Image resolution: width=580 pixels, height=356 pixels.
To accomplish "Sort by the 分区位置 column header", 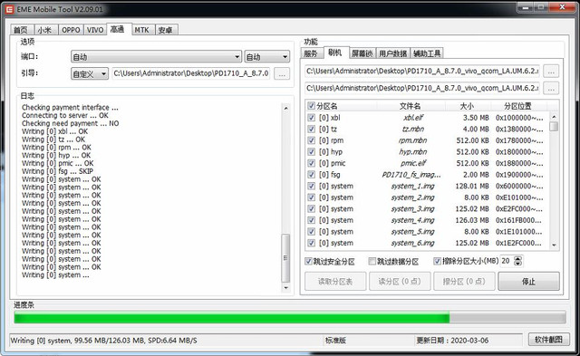I will (x=517, y=106).
